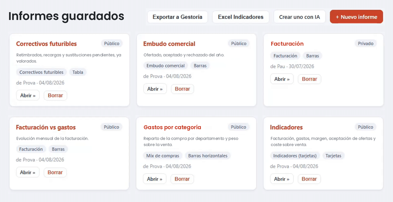Delete Facturación vs gastos with Borrar
Screen dimensions: 393x202
tap(55, 172)
